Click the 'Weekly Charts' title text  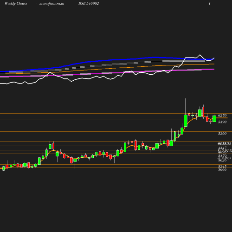(16, 3)
